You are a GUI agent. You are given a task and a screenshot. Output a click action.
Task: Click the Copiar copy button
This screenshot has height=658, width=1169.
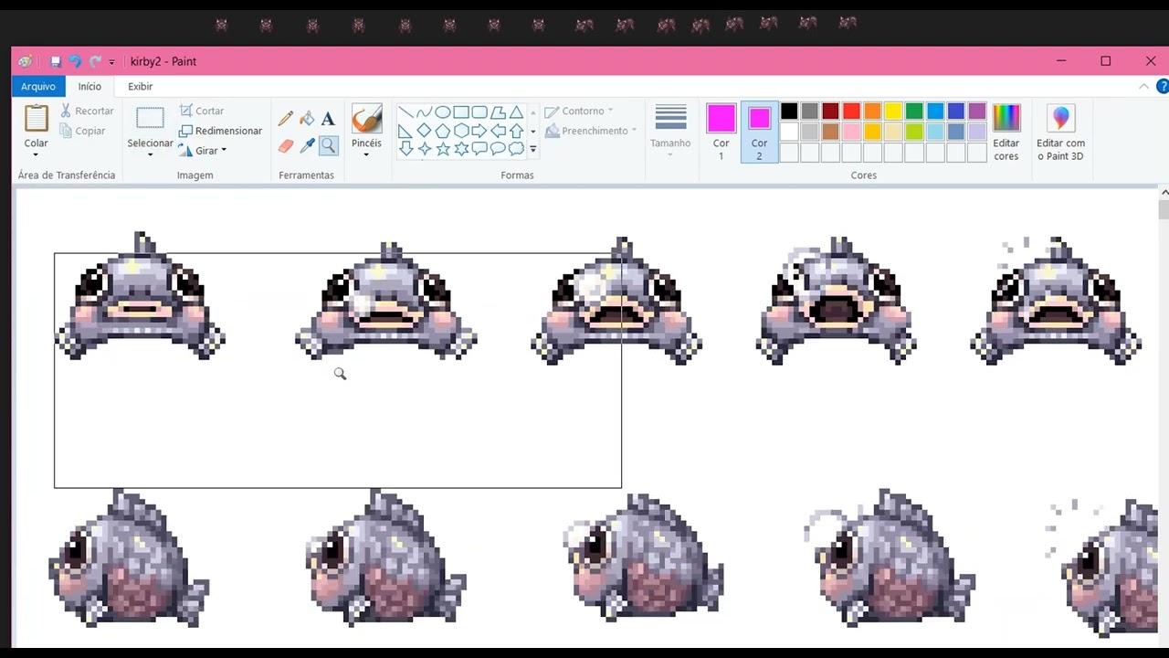82,131
